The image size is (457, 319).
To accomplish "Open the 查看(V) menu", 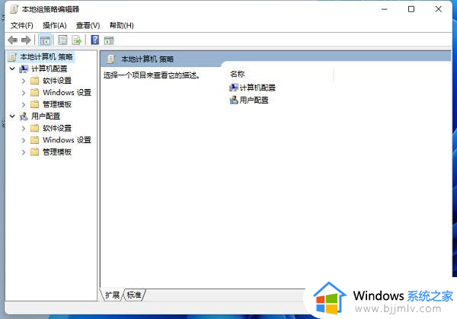I will coord(88,26).
